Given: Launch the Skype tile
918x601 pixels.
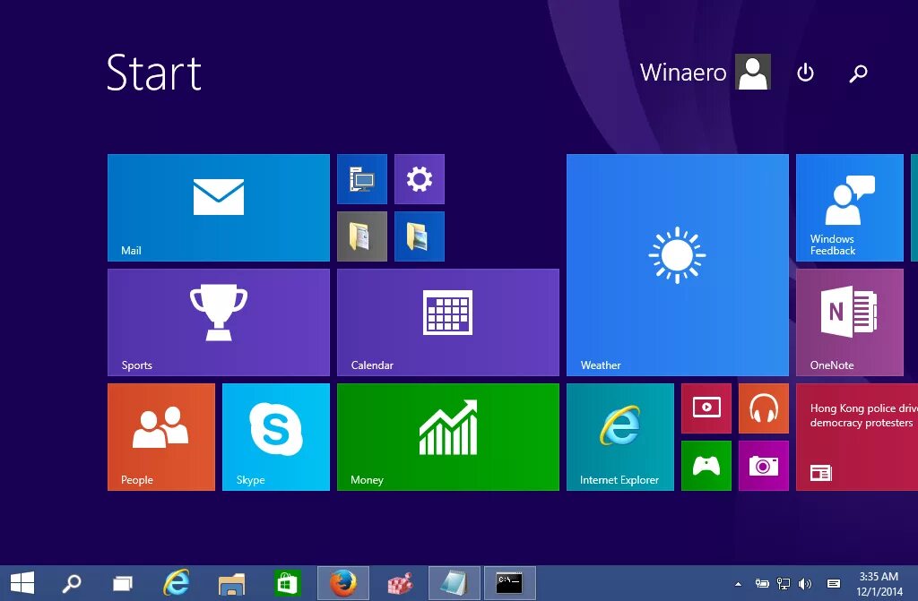Looking at the screenshot, I should pos(276,437).
